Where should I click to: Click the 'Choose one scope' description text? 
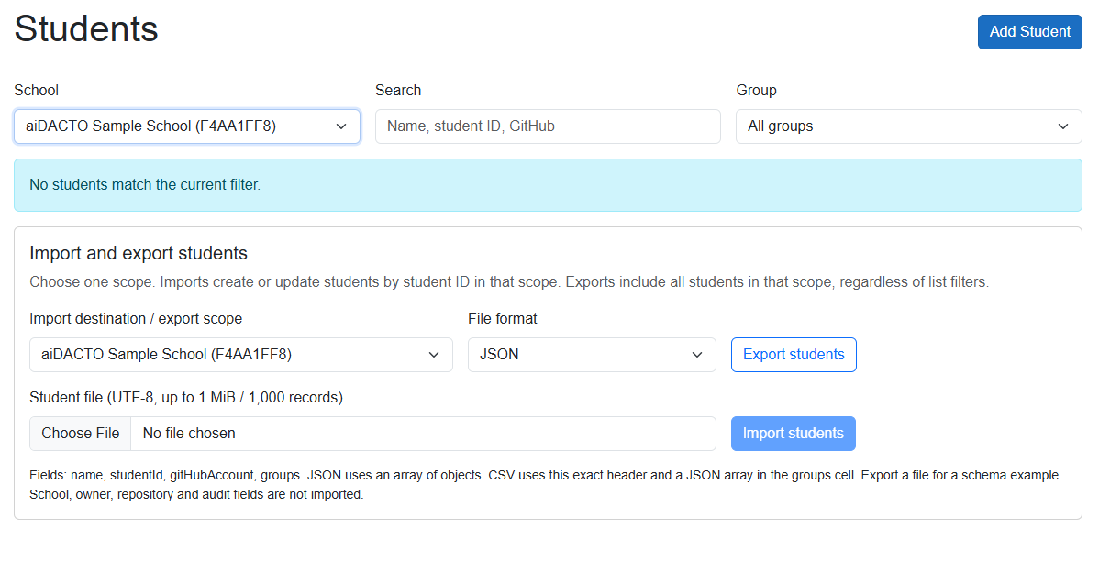pyautogui.click(x=509, y=281)
